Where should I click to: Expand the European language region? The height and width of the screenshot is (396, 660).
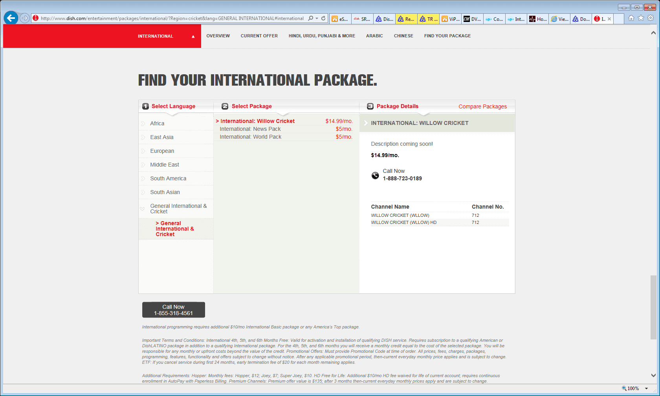point(176,151)
